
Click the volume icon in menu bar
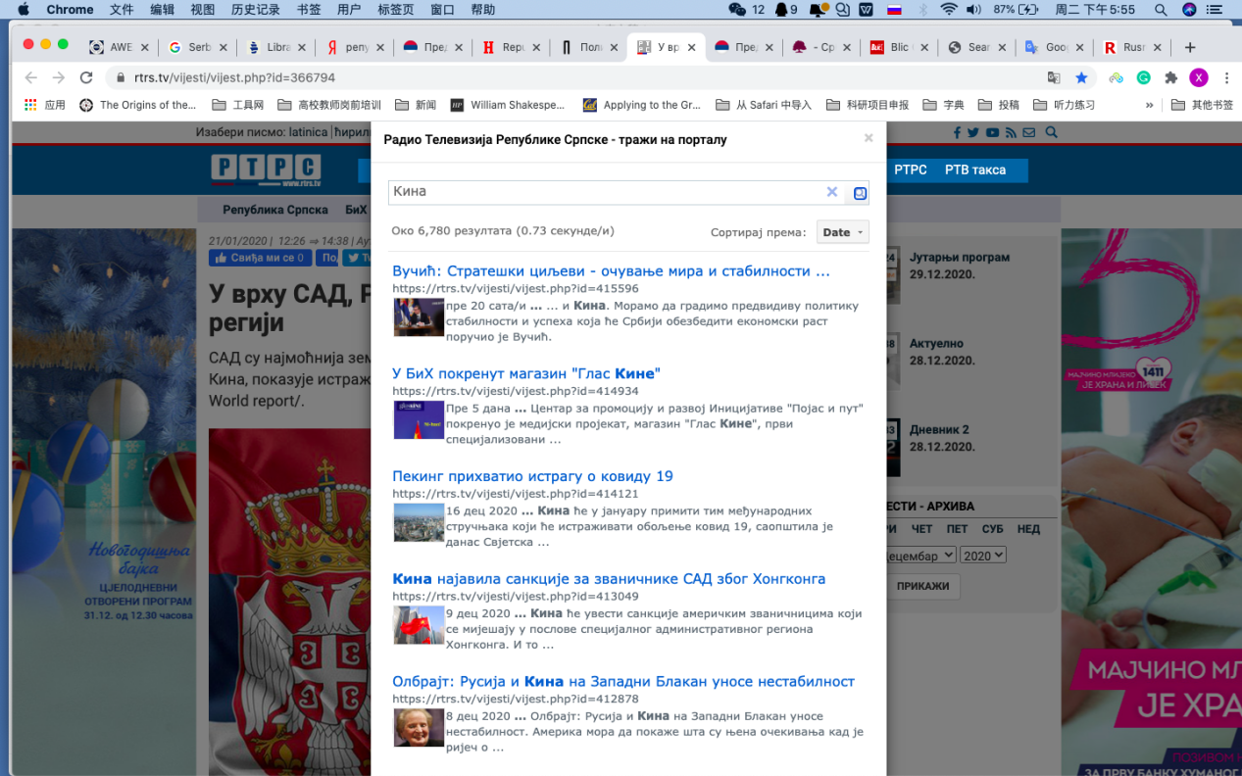(x=973, y=10)
